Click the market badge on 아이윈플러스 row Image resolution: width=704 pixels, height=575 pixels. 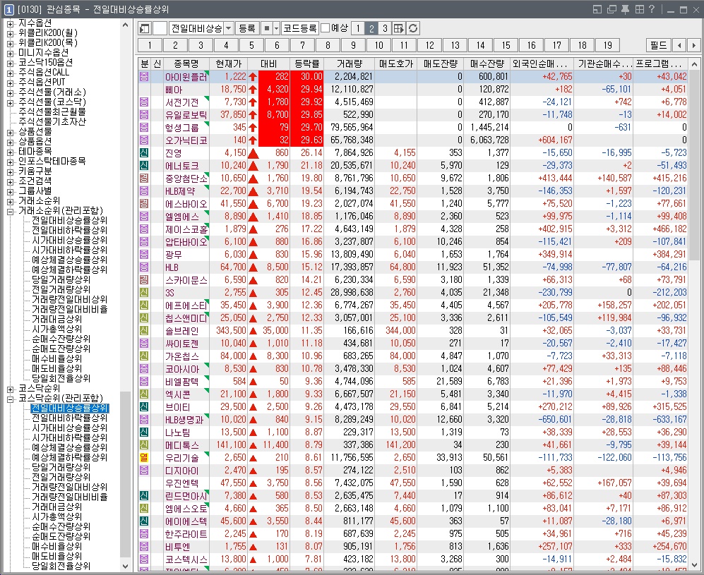click(143, 76)
